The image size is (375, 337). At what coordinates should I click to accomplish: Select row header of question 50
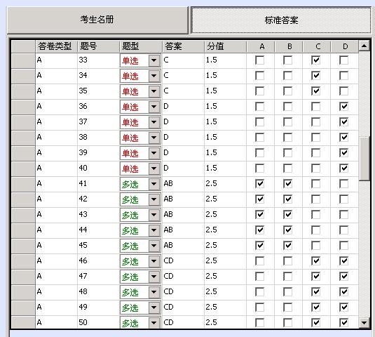pos(23,322)
